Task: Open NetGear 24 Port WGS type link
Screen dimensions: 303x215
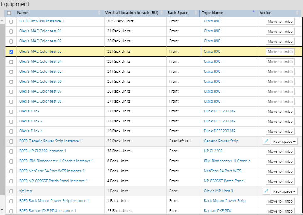Action: pyautogui.click(x=222, y=171)
